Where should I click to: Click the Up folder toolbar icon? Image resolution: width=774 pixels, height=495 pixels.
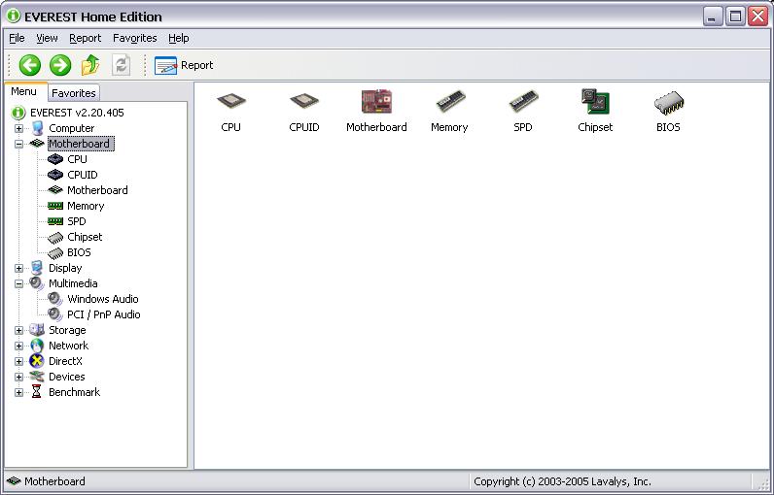click(90, 65)
